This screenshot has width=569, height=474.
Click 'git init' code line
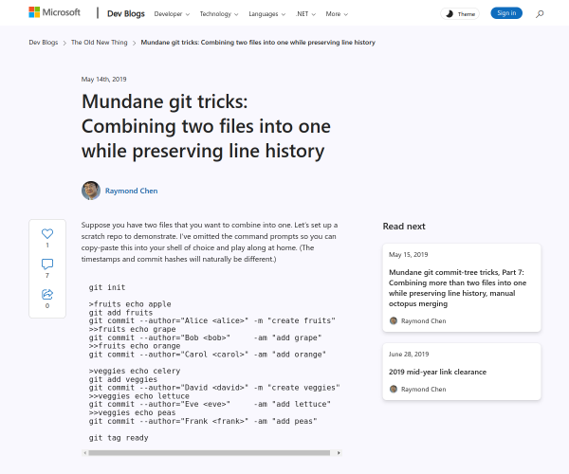click(107, 287)
